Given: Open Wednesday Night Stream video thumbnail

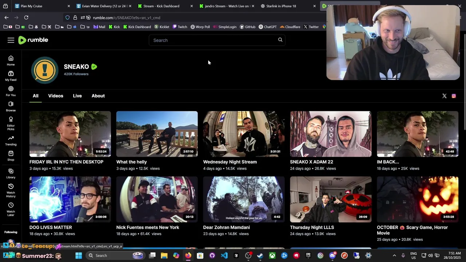Looking at the screenshot, I should tap(244, 134).
